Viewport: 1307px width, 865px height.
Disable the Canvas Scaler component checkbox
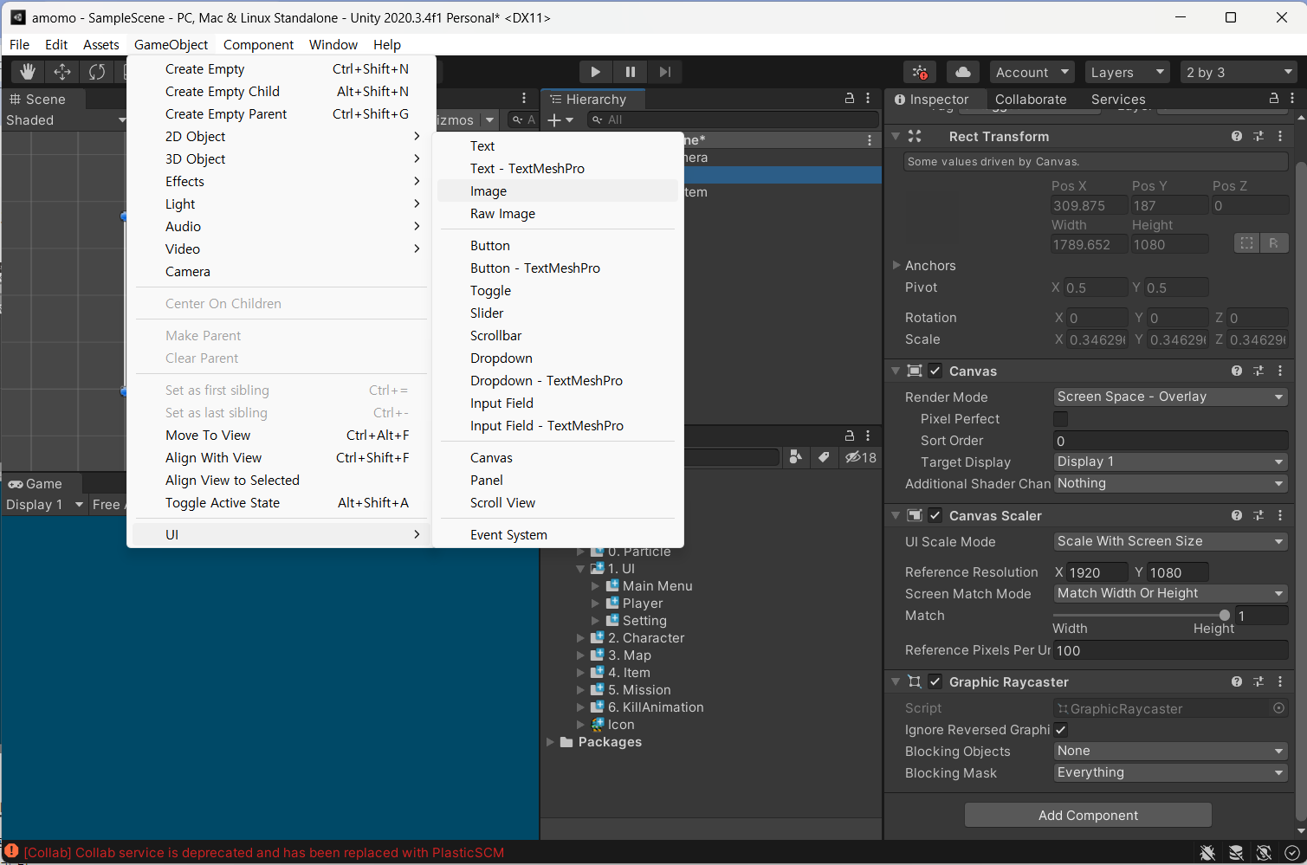[935, 515]
